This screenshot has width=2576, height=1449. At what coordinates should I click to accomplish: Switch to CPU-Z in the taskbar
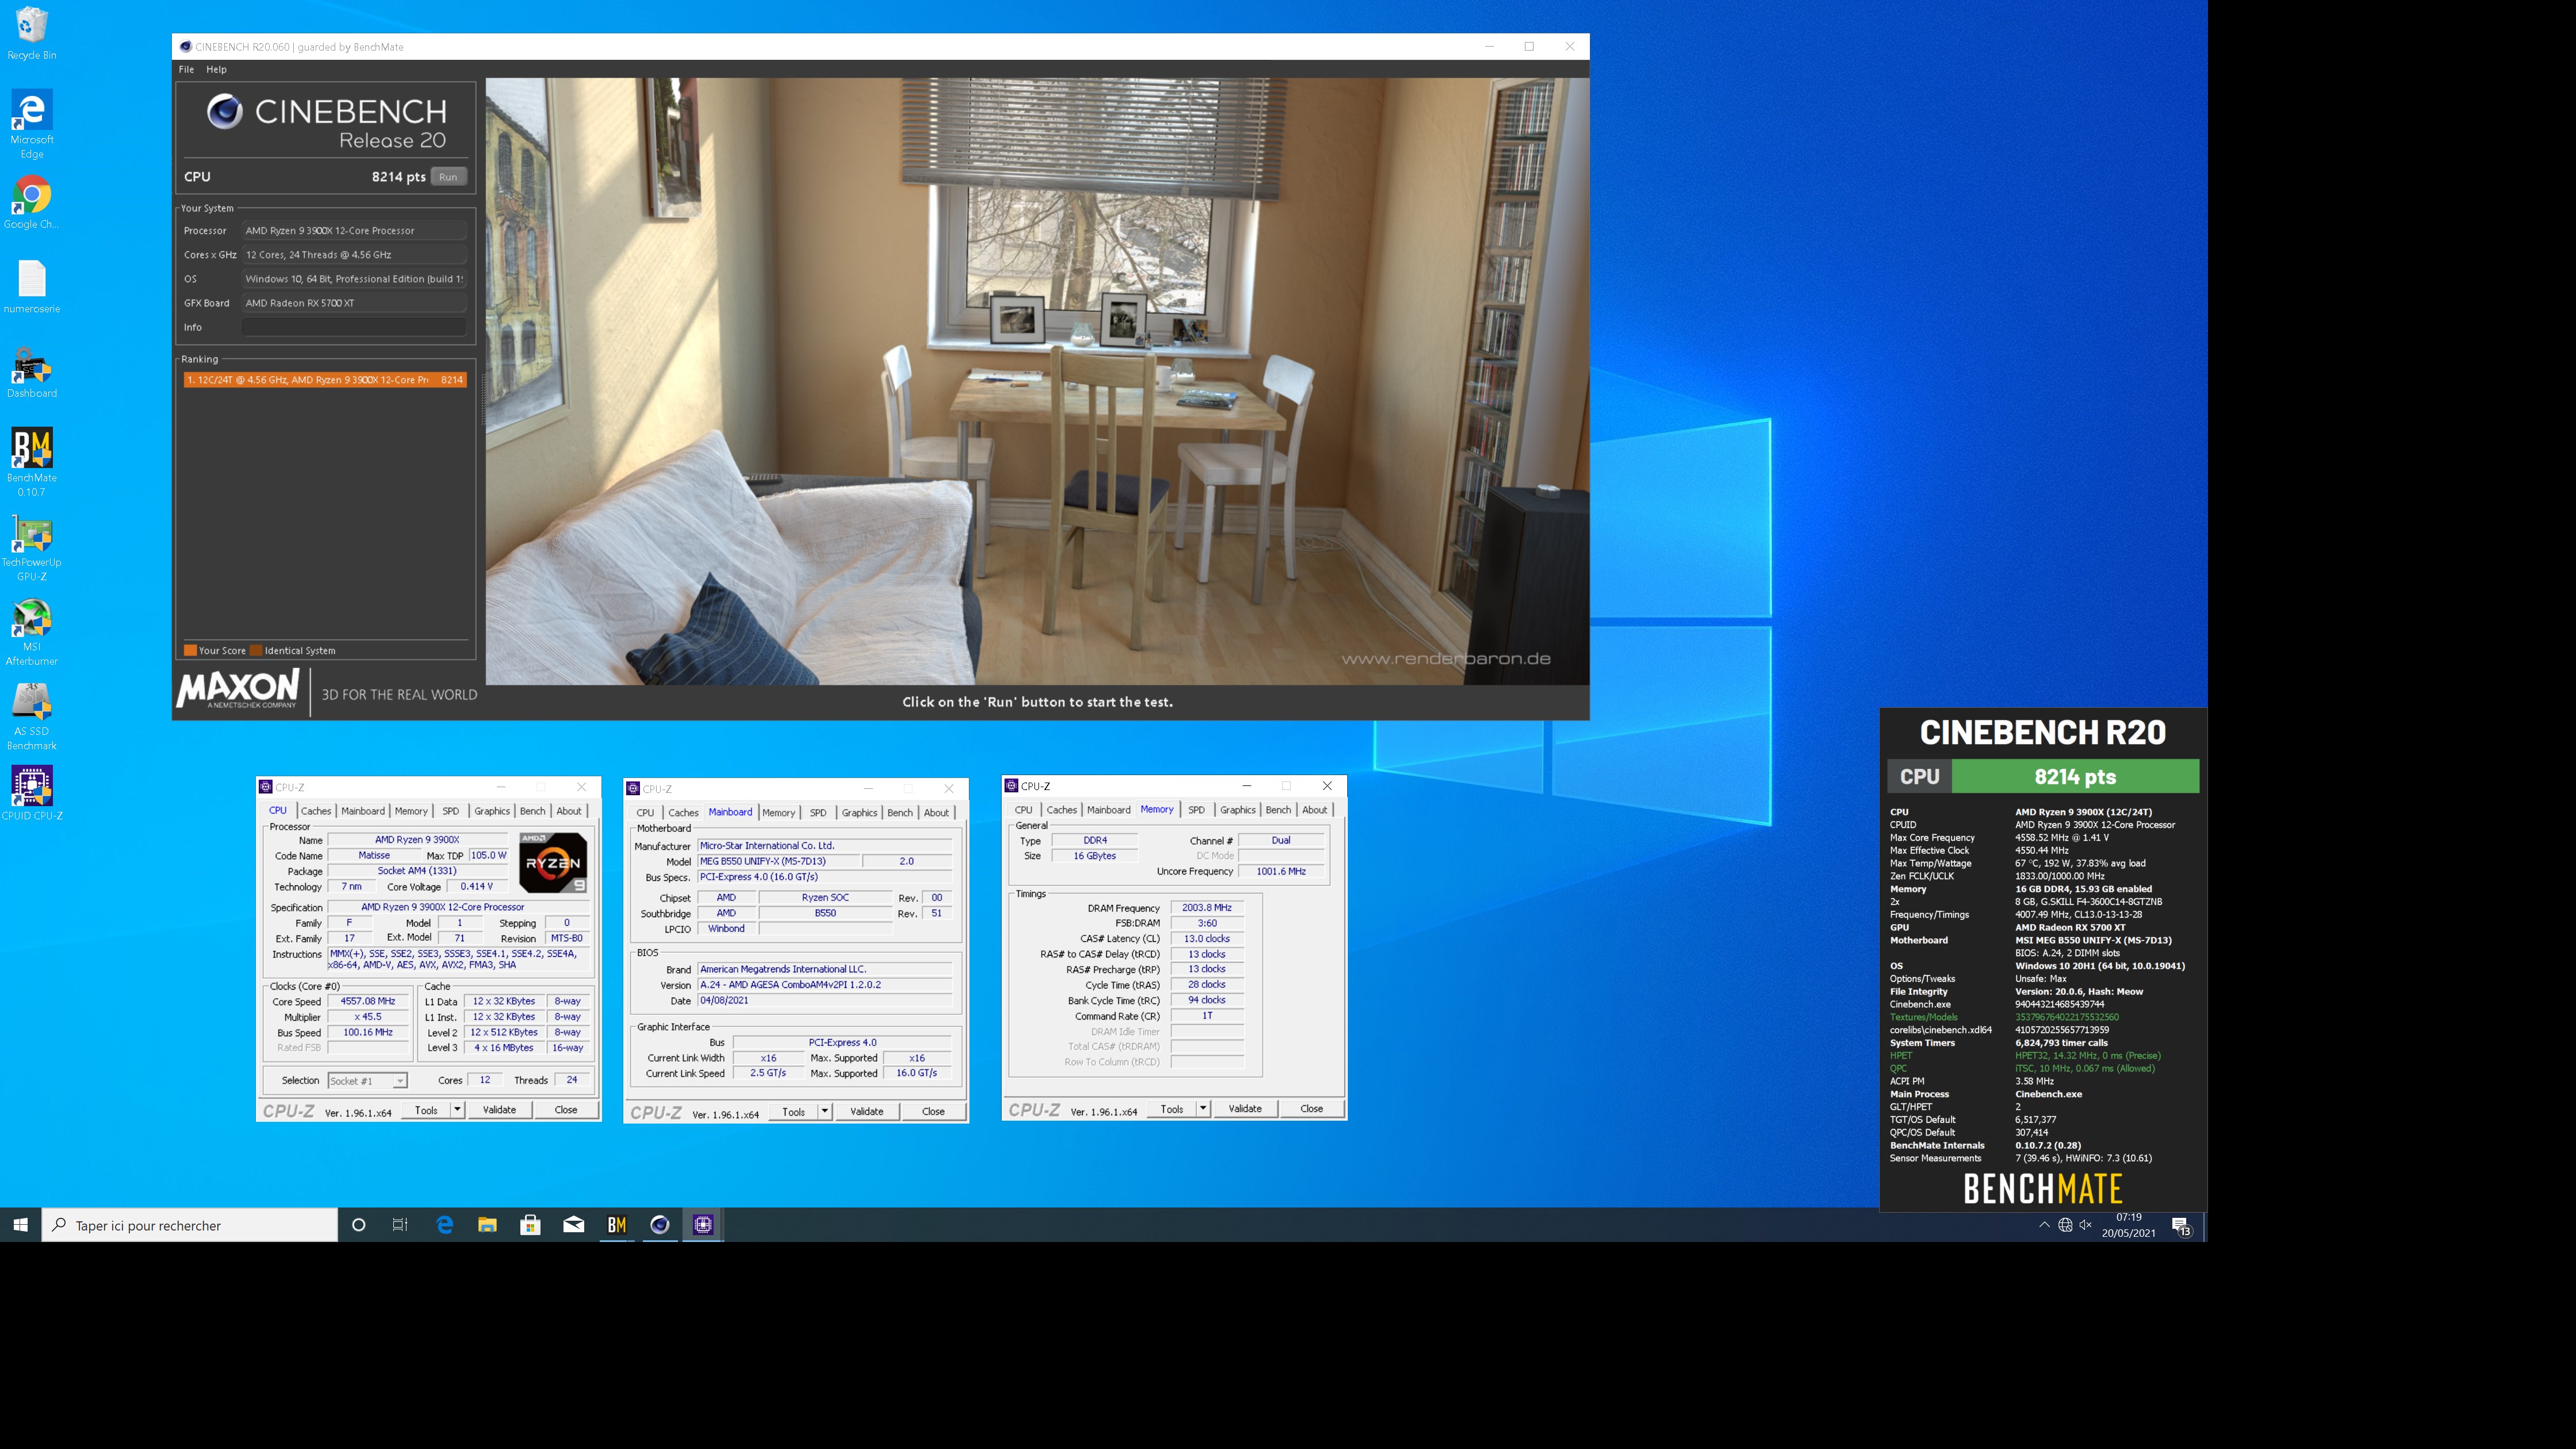[703, 1224]
